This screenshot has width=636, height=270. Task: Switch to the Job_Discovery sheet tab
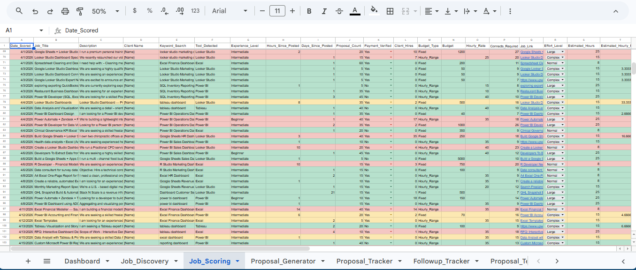click(145, 261)
